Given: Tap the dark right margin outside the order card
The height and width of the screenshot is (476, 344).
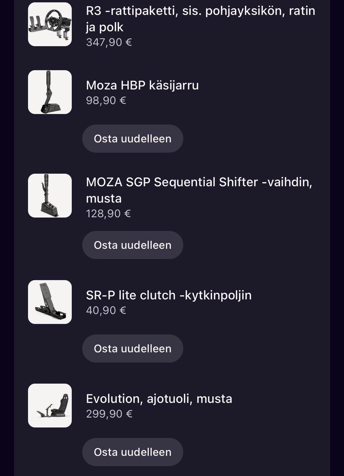Looking at the screenshot, I should [x=337, y=237].
